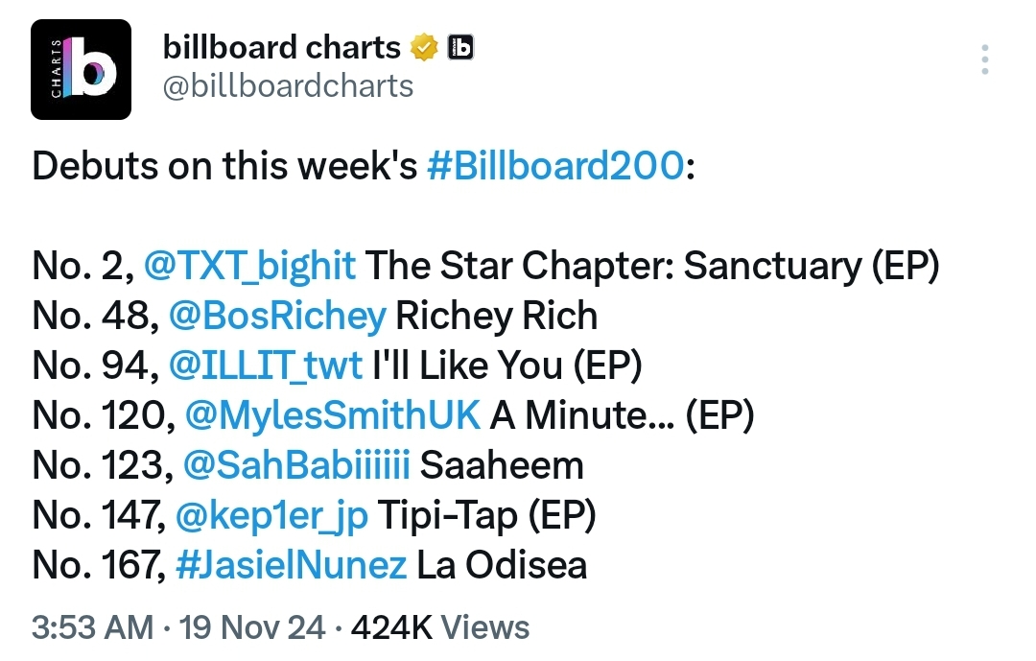Open the #JasielNunez hashtag
Image resolution: width=1036 pixels, height=661 pixels.
(x=291, y=566)
